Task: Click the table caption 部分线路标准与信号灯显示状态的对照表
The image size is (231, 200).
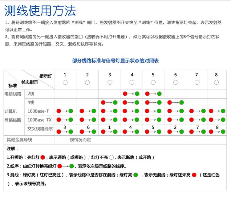Action: pos(115,61)
